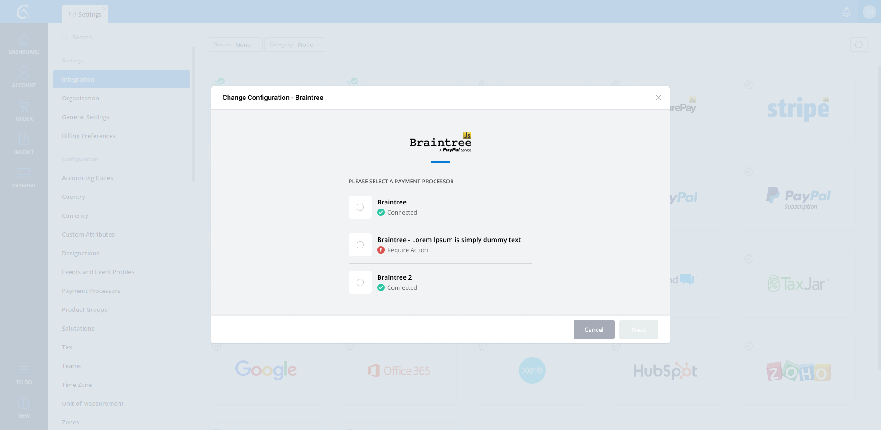Select the Braintree Lorem Ipsum radio option
881x430 pixels.
[360, 245]
